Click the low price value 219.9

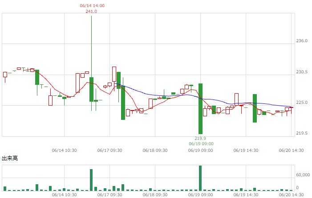tap(200, 138)
